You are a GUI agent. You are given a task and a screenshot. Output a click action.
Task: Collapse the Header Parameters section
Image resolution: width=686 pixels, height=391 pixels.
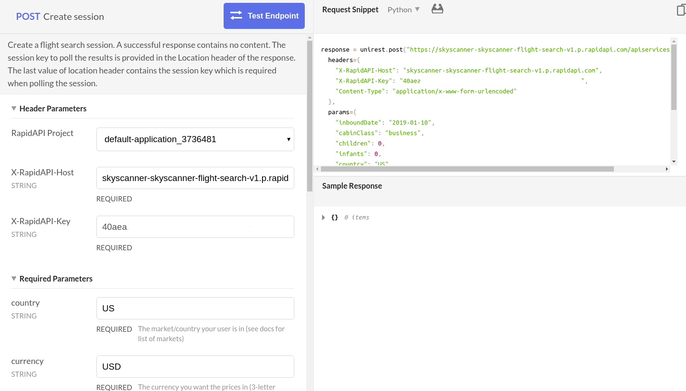[x=14, y=109]
